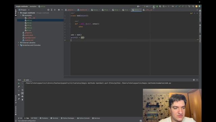Collapse all items in the Project panel
Image resolution: width=216 pixels, height=122 pixels.
(x=55, y=10)
